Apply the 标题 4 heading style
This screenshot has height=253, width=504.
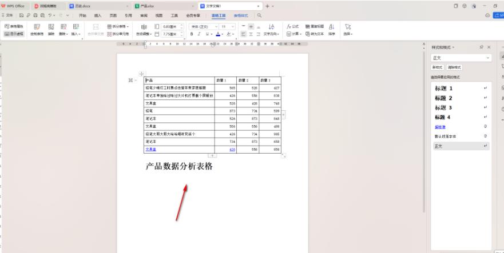tap(461, 117)
